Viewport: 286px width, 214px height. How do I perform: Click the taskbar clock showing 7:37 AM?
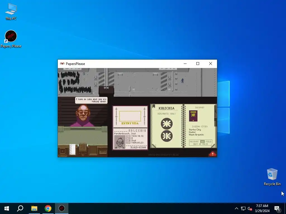262,208
